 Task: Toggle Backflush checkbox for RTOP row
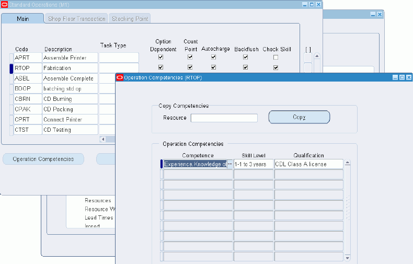pyautogui.click(x=246, y=67)
